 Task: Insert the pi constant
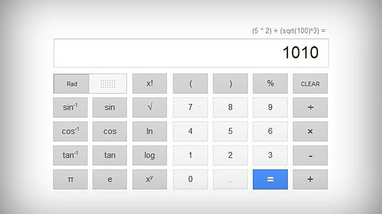[x=70, y=179]
